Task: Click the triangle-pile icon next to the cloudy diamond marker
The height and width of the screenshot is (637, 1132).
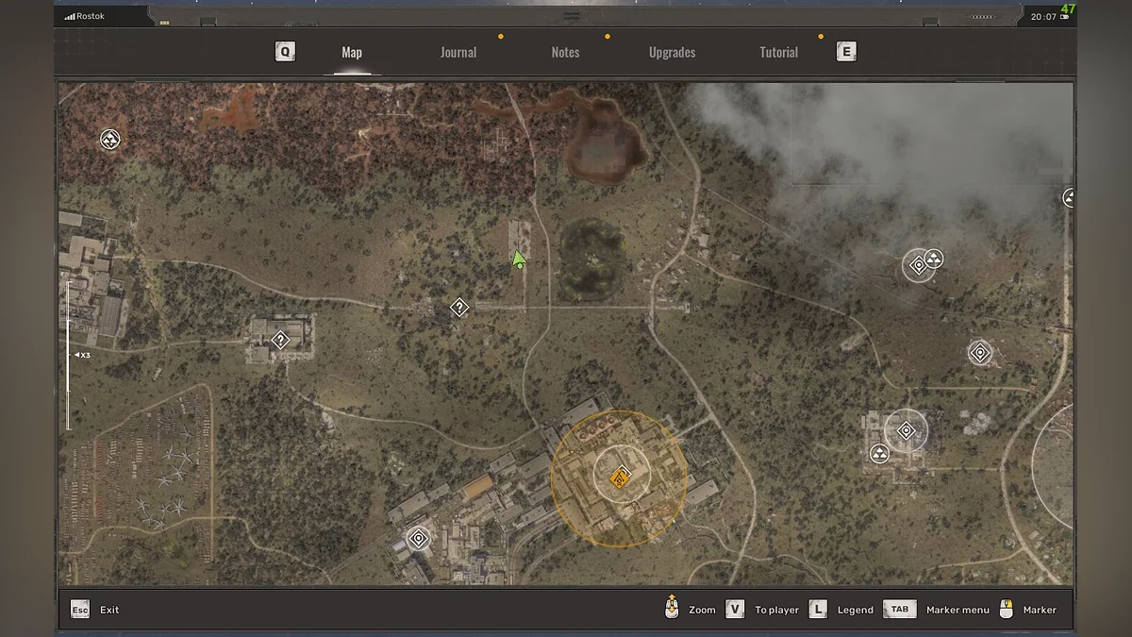Action: click(934, 259)
